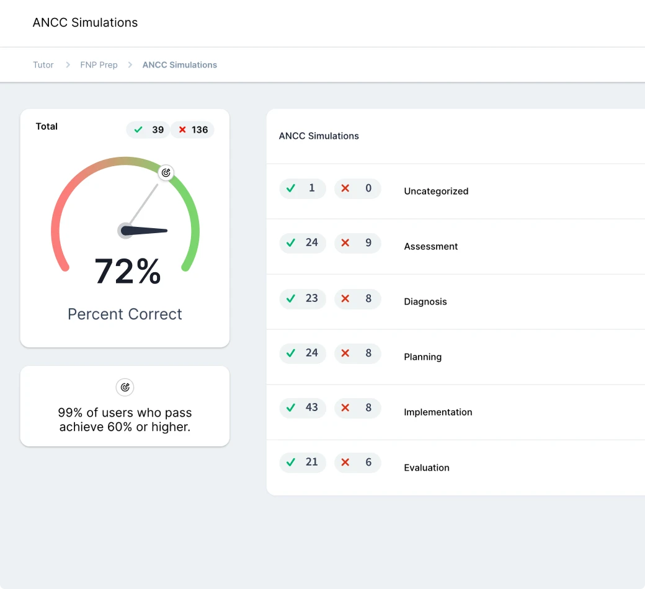Open the Uncategorized category row
The image size is (645, 589).
456,191
